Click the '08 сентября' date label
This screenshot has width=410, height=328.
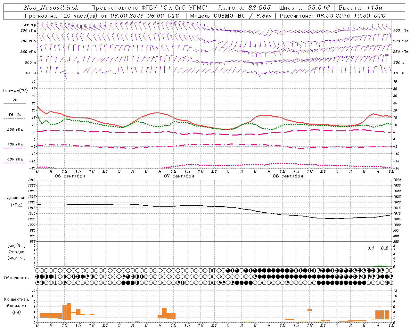coord(288,176)
